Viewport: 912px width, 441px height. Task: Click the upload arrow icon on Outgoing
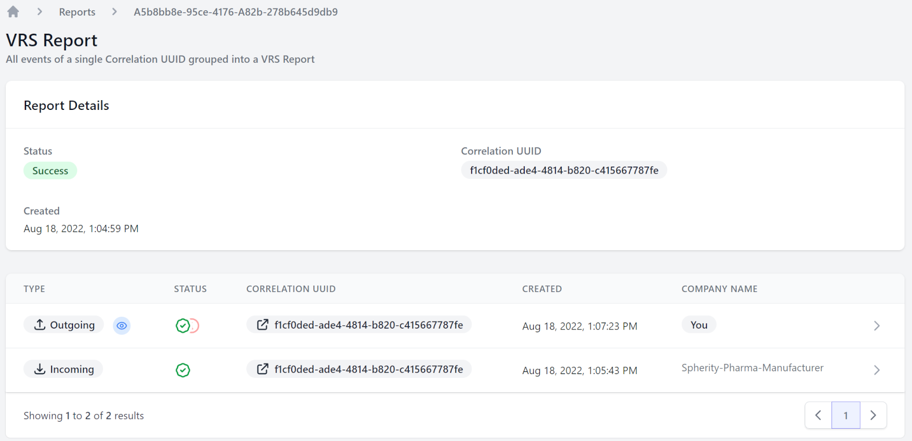coord(40,325)
